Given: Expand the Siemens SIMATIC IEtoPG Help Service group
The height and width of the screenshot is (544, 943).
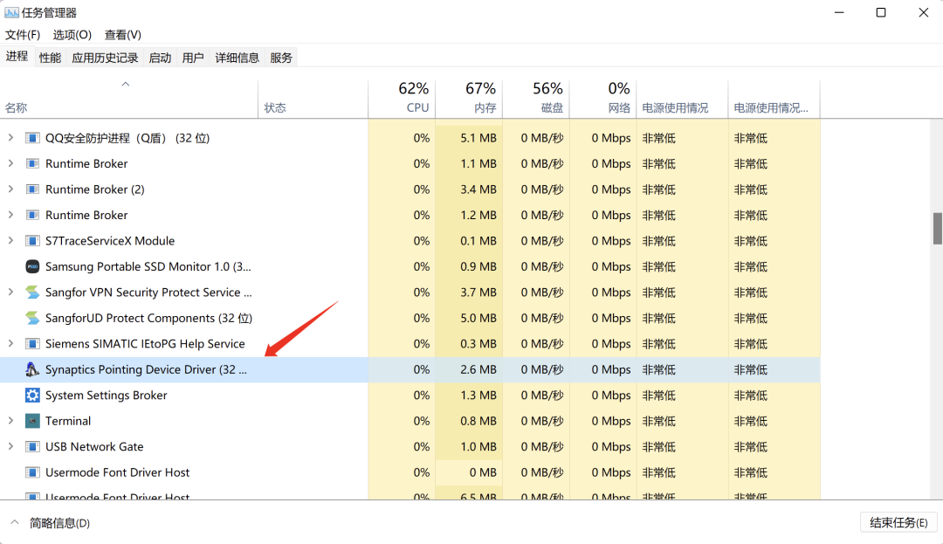Looking at the screenshot, I should click(x=10, y=343).
